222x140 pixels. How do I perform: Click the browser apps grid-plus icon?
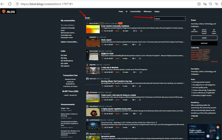click(199, 4)
